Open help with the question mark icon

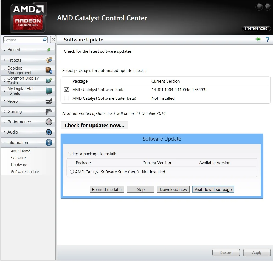click(x=267, y=40)
